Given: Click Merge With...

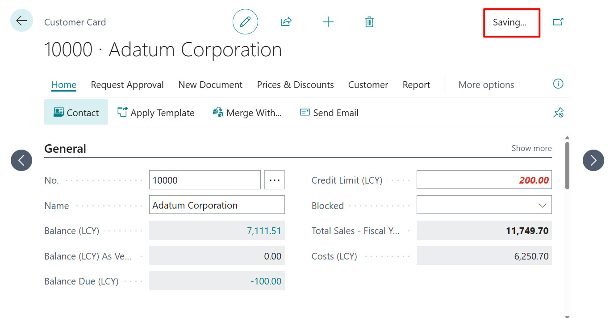Looking at the screenshot, I should tap(247, 113).
